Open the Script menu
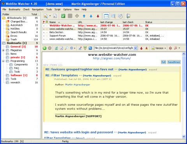 (57, 9)
